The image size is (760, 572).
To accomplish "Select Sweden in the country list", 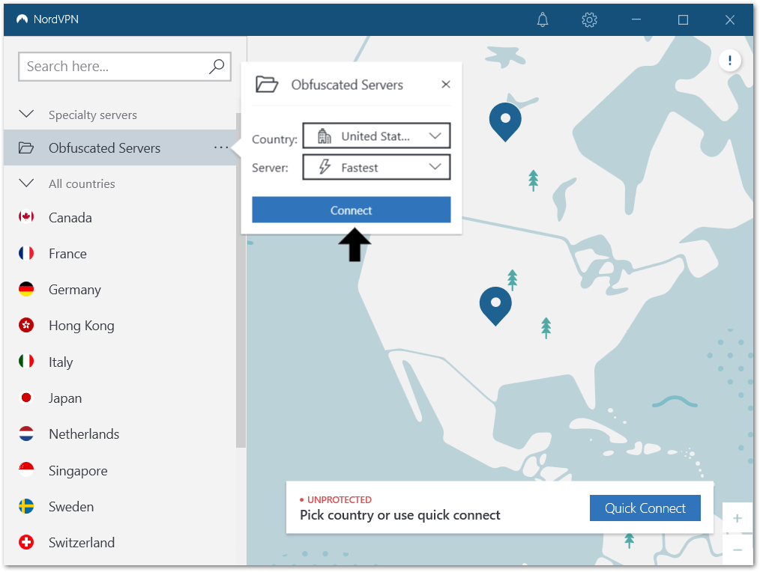I will (120, 507).
